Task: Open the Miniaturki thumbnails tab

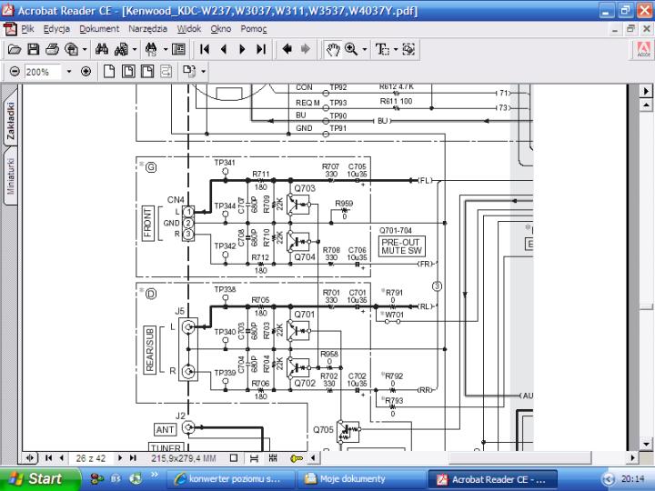Action: pos(10,175)
